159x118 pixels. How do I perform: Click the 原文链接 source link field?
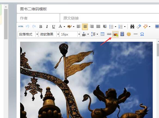click(109, 18)
